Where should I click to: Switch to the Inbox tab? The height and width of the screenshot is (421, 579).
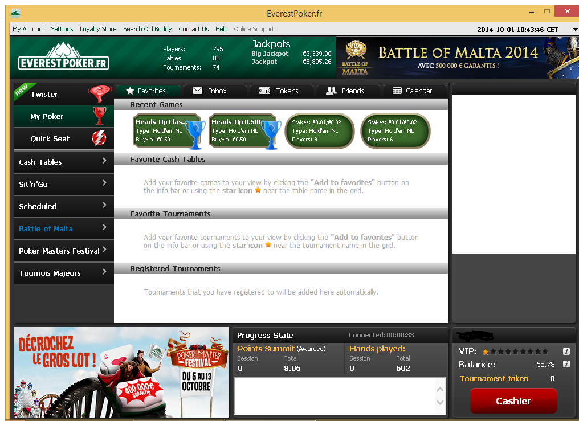click(215, 91)
